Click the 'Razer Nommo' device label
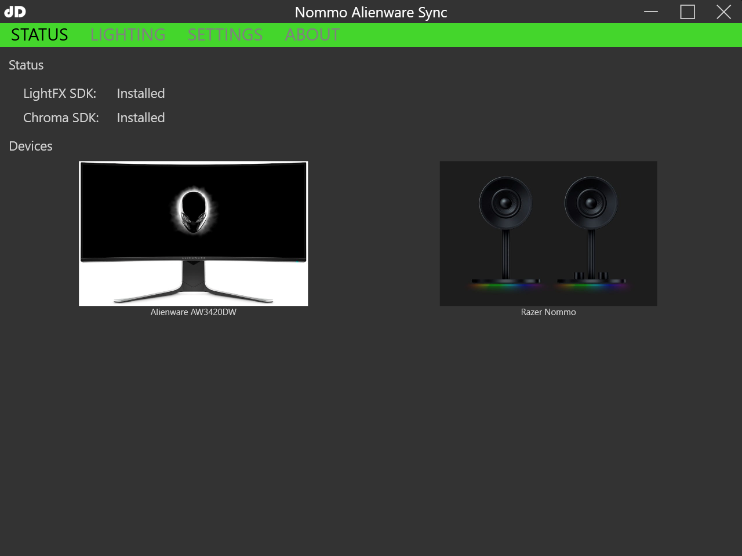This screenshot has width=742, height=556. coord(548,312)
